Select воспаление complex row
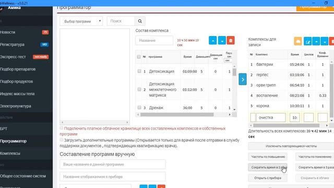334x188 pixels. pos(289,96)
